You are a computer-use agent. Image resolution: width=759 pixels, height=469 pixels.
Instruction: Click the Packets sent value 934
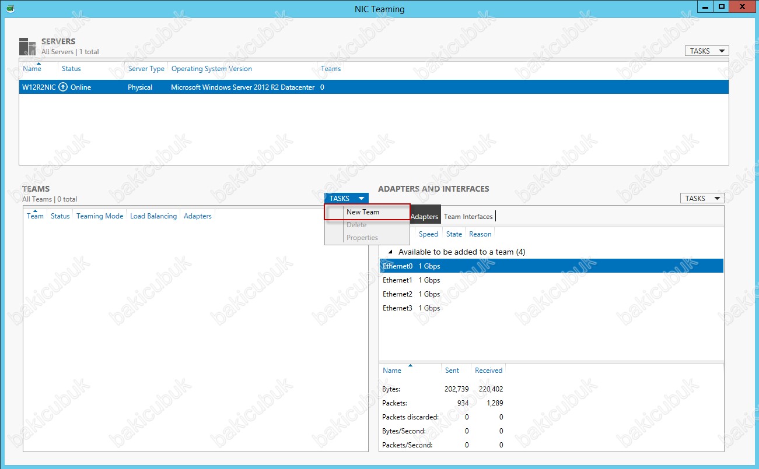coord(463,403)
